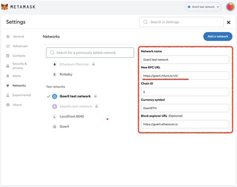This screenshot has width=237, height=187.
Task: Focus the previously added network search box
Action: click(90, 52)
